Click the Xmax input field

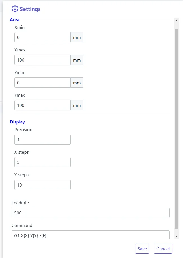(42, 60)
